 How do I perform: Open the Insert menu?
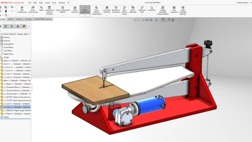pyautogui.click(x=47, y=3)
